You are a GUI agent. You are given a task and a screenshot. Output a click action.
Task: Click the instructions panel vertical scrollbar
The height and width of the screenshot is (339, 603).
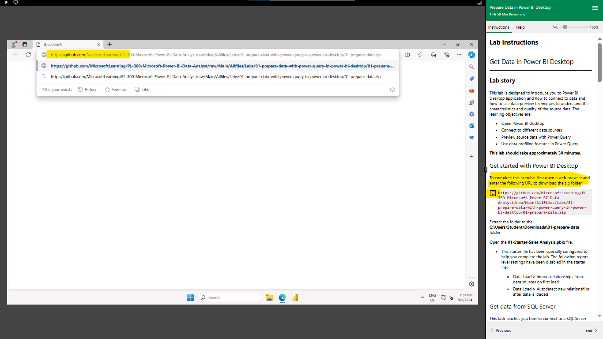pos(599,62)
